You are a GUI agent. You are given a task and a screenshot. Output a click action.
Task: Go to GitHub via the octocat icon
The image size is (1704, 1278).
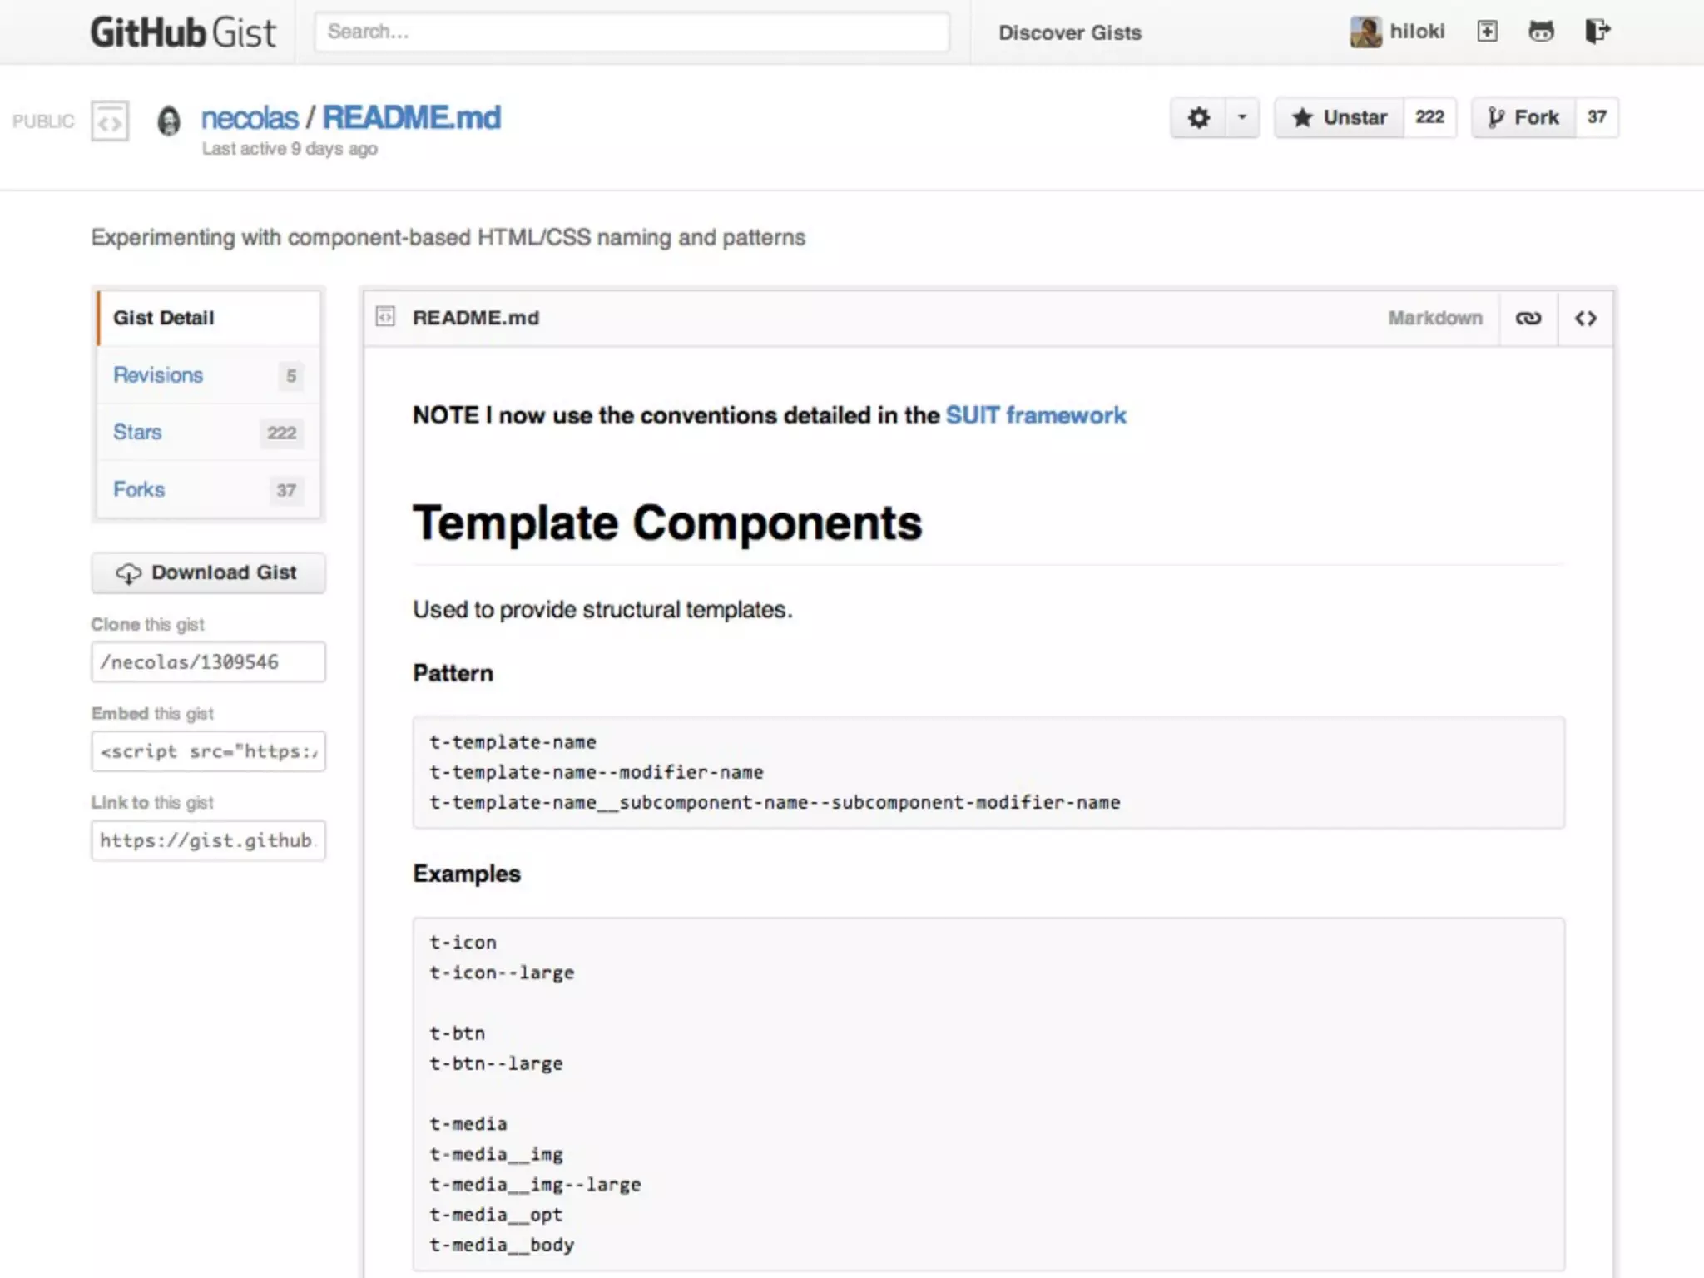click(1541, 32)
